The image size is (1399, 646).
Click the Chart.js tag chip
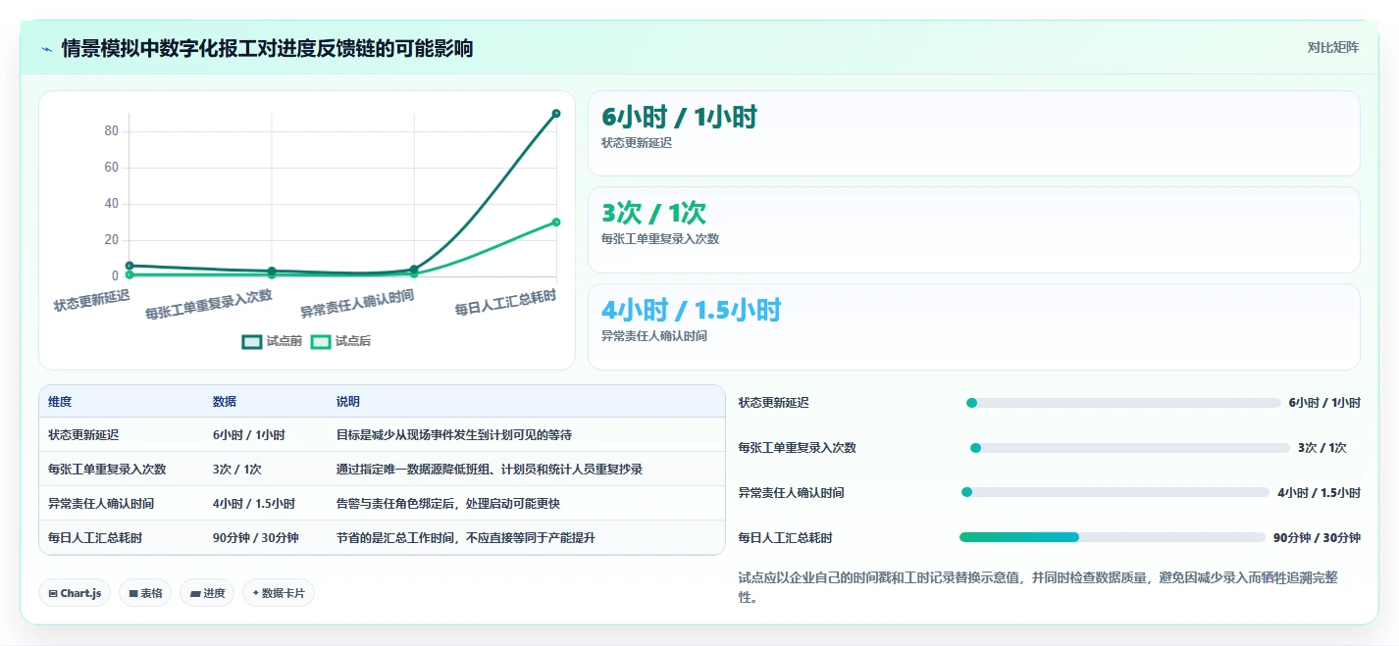[75, 593]
